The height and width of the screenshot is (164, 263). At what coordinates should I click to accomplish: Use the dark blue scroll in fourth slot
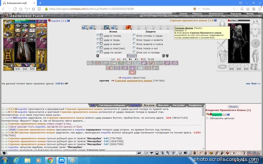(x=107, y=27)
